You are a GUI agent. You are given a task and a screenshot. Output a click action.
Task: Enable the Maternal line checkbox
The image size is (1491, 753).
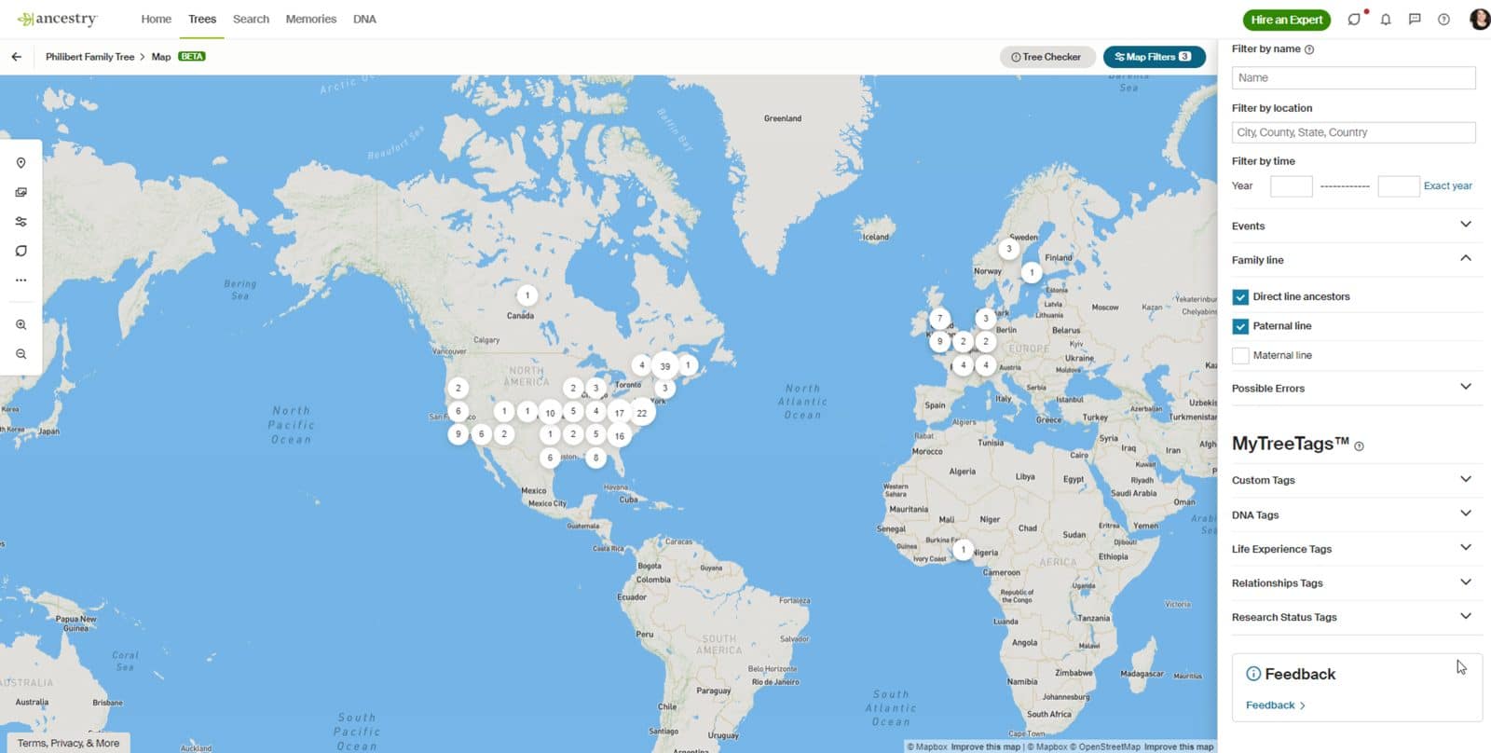tap(1240, 355)
